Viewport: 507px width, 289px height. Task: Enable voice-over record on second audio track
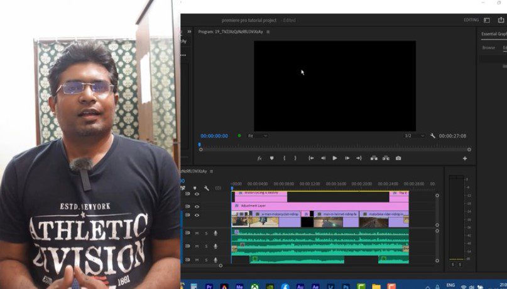click(x=215, y=246)
